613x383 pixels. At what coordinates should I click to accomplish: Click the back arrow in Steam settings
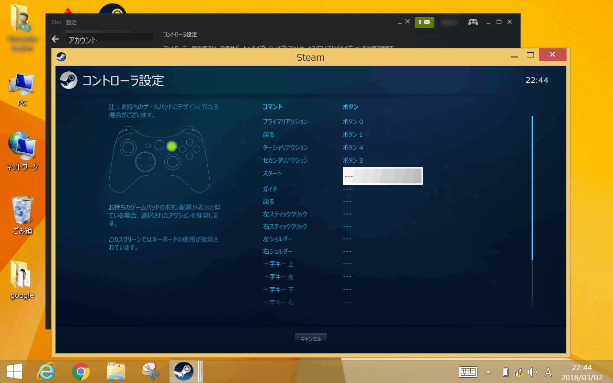coord(55,39)
